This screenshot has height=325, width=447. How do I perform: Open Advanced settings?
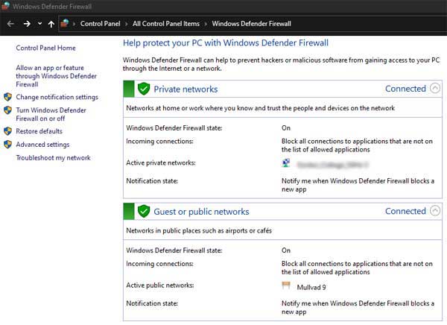pos(42,145)
